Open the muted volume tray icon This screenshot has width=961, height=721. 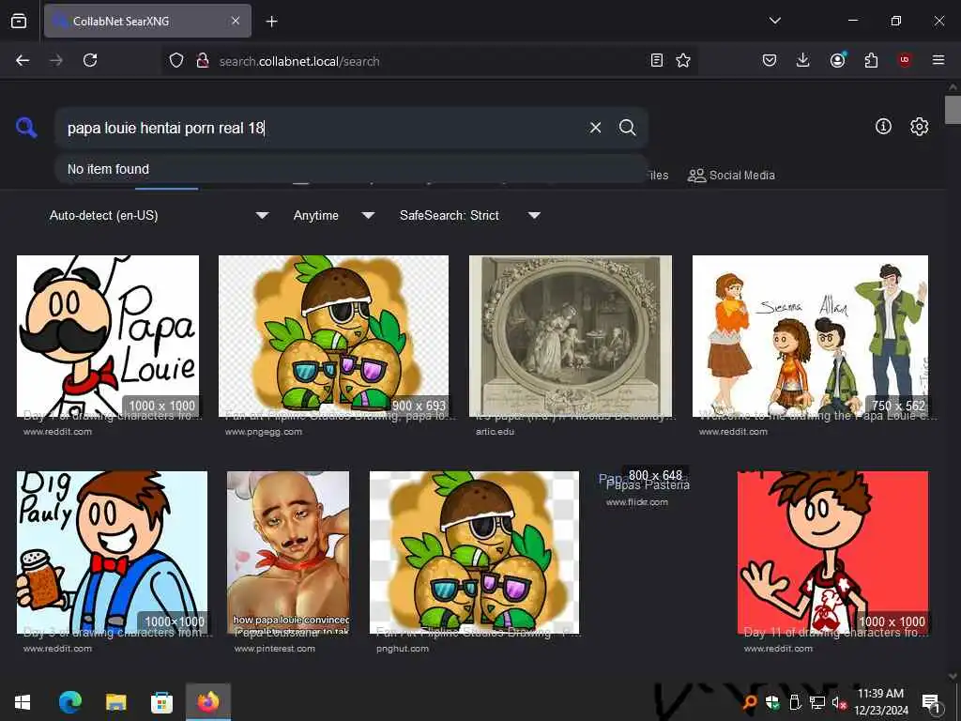838,702
